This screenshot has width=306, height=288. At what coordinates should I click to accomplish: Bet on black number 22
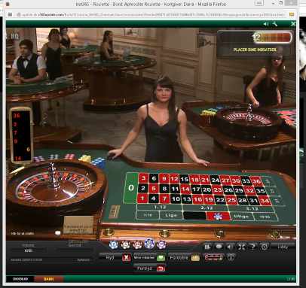(x=220, y=199)
